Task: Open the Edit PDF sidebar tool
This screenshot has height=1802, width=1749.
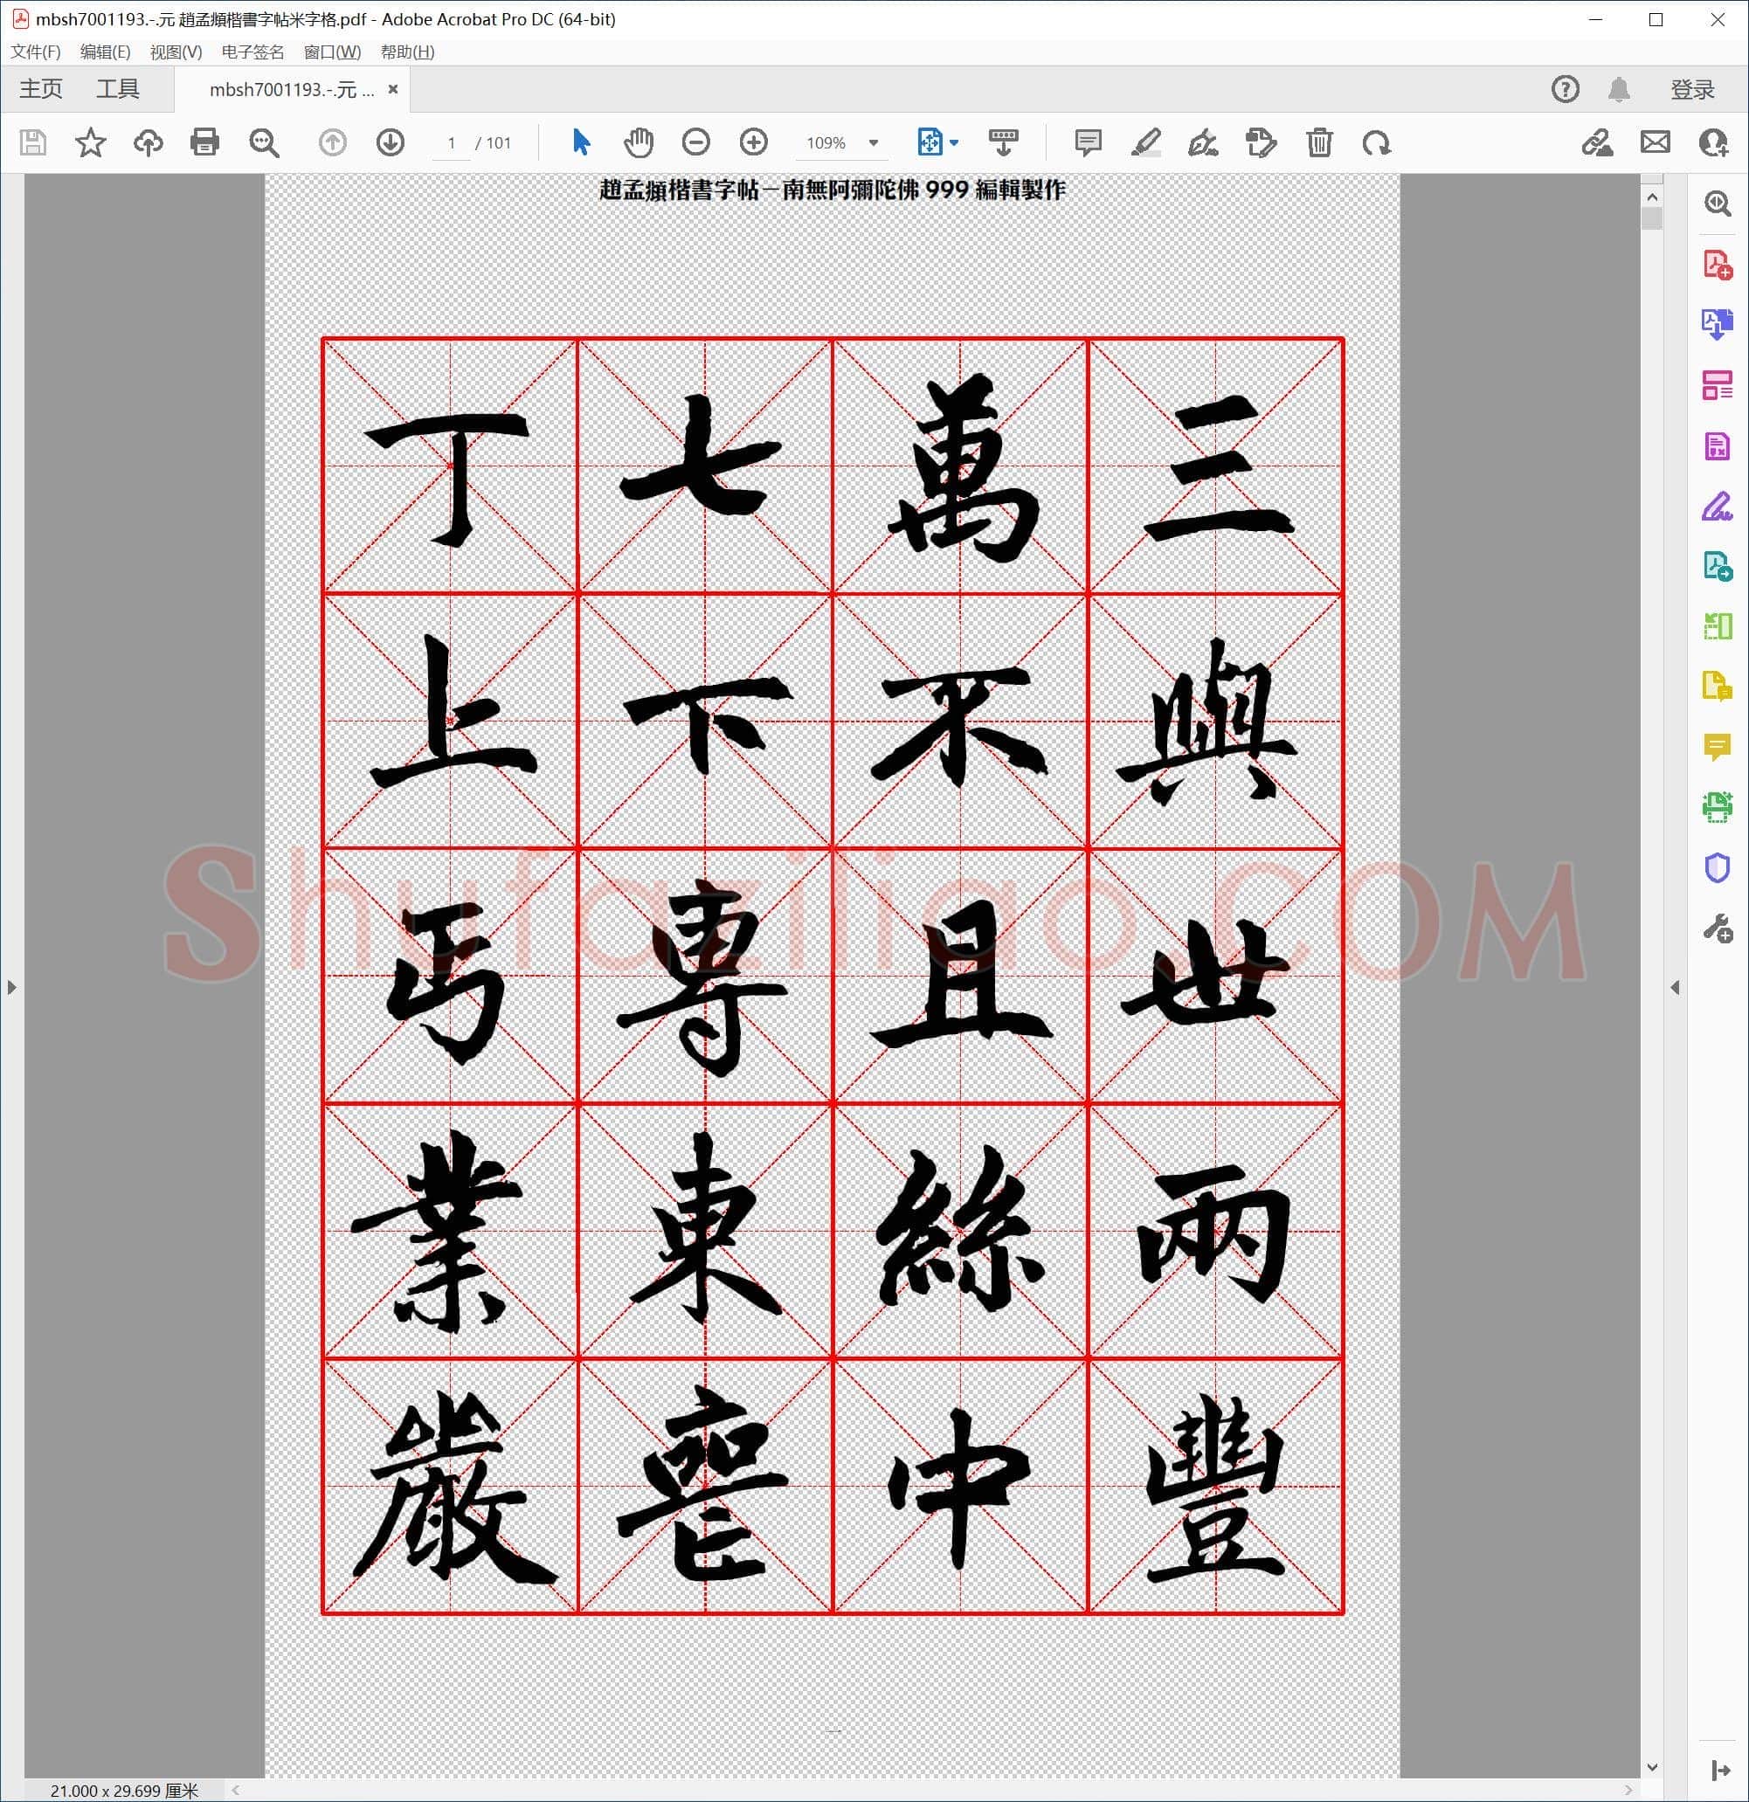Action: coord(1717,445)
